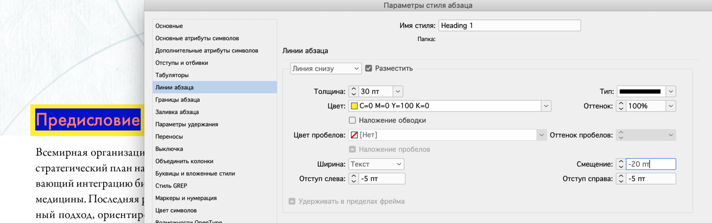Screen dimensions: 712x223
Task: Open the Тип line style dropdown
Action: (671, 91)
